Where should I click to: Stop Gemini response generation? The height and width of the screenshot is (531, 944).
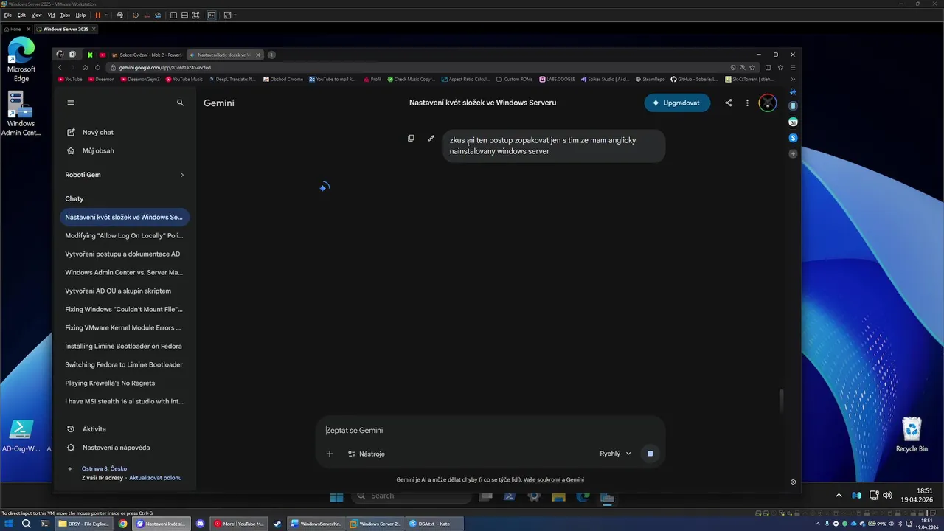pyautogui.click(x=650, y=454)
